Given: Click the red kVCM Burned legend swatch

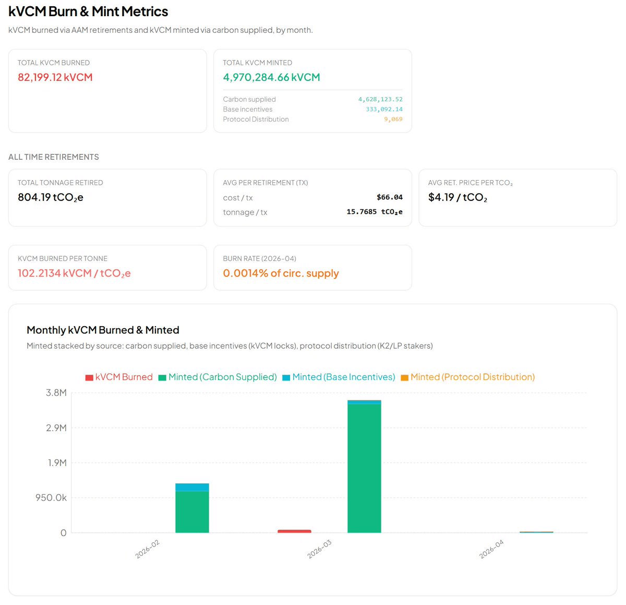Looking at the screenshot, I should click(89, 377).
